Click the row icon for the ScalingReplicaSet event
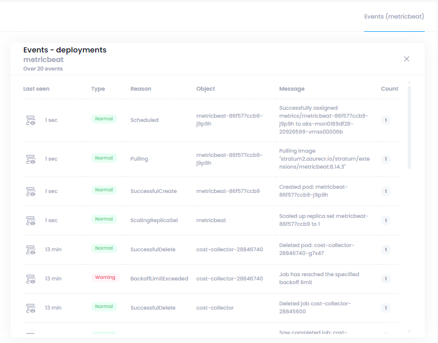 pyautogui.click(x=31, y=220)
